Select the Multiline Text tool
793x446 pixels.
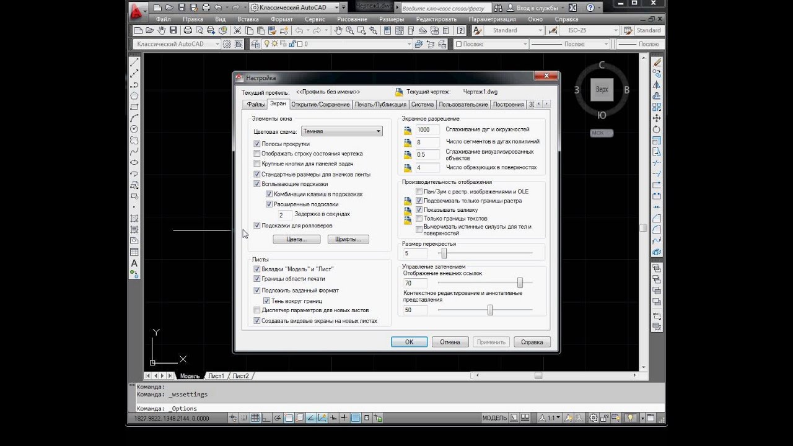pos(134,263)
